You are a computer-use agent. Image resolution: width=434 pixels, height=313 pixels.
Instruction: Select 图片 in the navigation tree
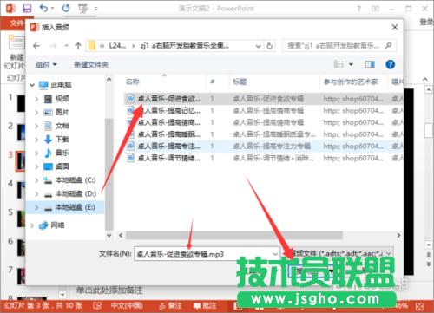pyautogui.click(x=62, y=112)
